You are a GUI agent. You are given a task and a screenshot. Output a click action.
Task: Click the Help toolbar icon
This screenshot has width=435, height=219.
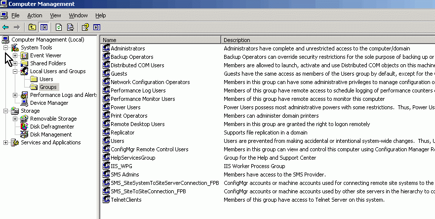tap(85, 27)
